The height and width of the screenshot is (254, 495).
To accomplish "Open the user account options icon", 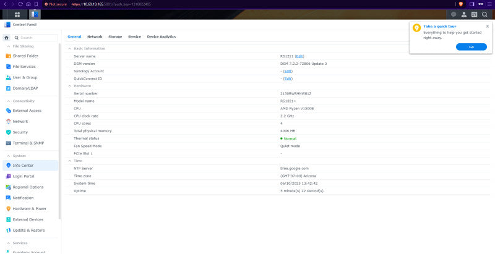I will (x=463, y=14).
